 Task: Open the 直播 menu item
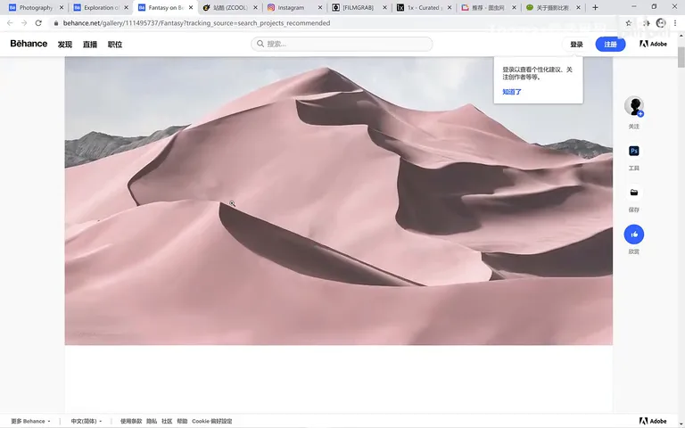(x=90, y=44)
